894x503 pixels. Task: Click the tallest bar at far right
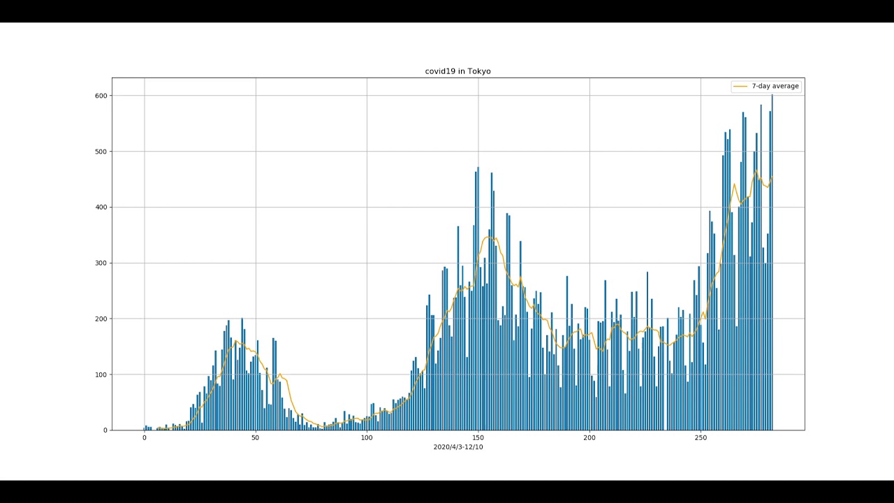click(x=772, y=265)
